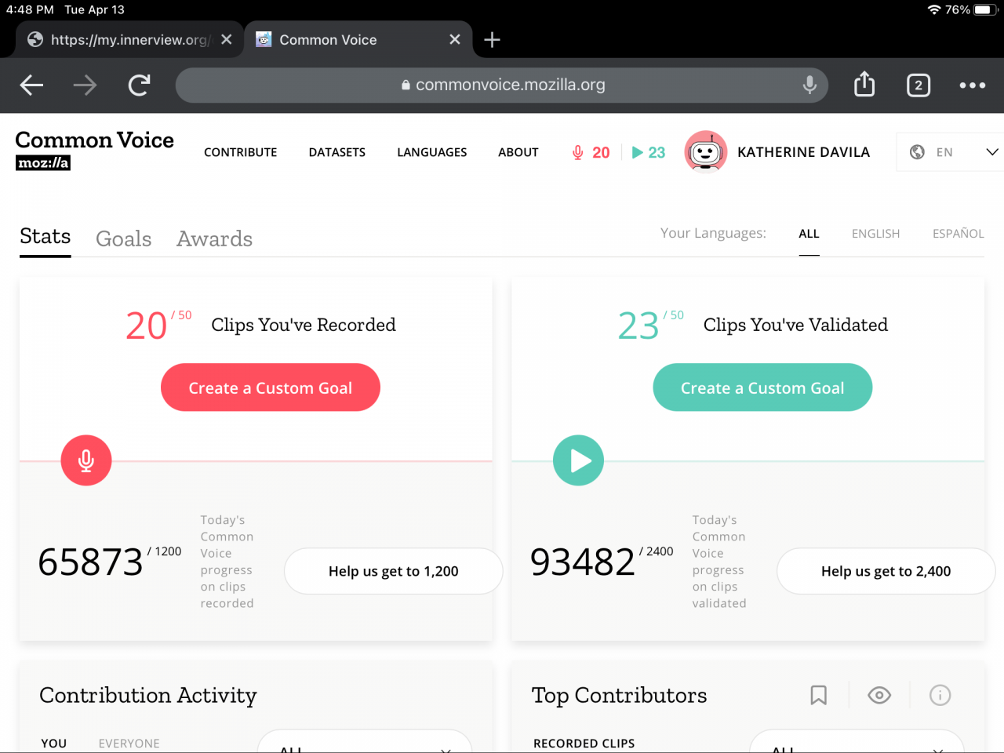Go back with the browser back arrow

(x=31, y=85)
